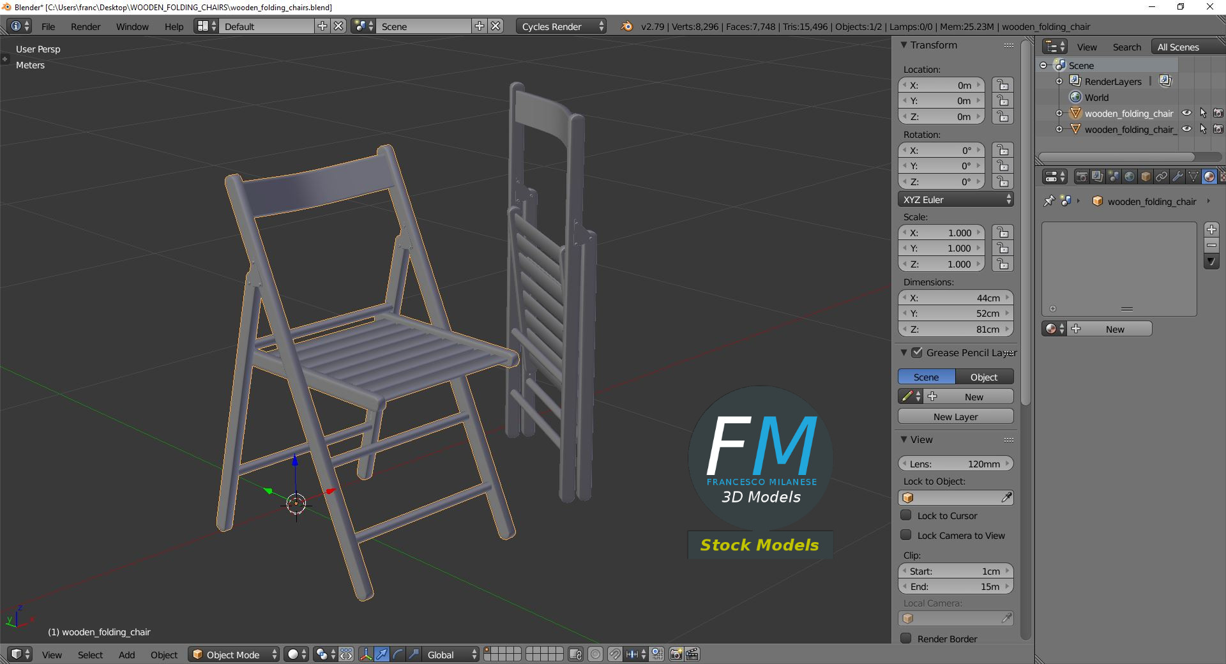The image size is (1226, 664).
Task: Open the XYZ Euler rotation mode dropdown
Action: point(955,199)
